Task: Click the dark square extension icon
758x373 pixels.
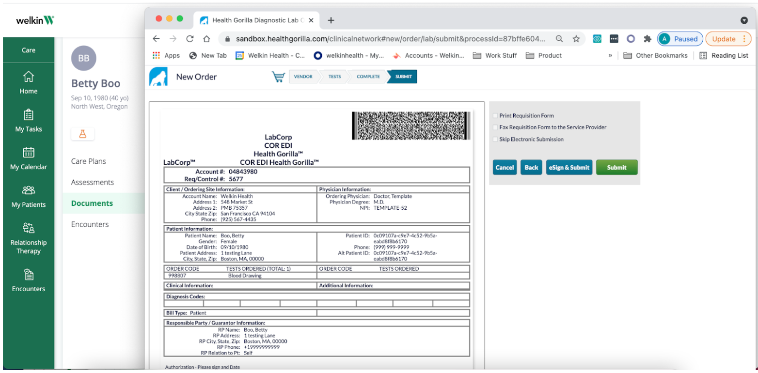Action: (614, 39)
